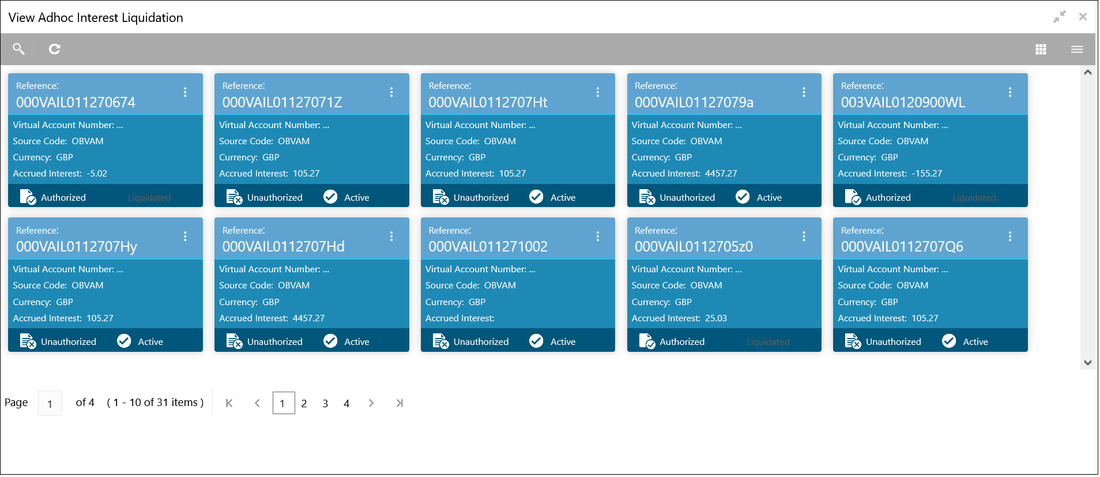Go to next page of results
The image size is (1100, 477).
(371, 403)
